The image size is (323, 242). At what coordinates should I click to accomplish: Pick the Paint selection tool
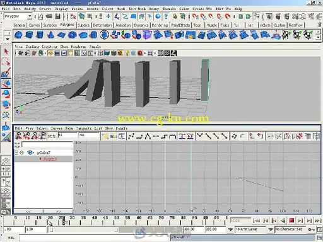pyautogui.click(x=6, y=72)
